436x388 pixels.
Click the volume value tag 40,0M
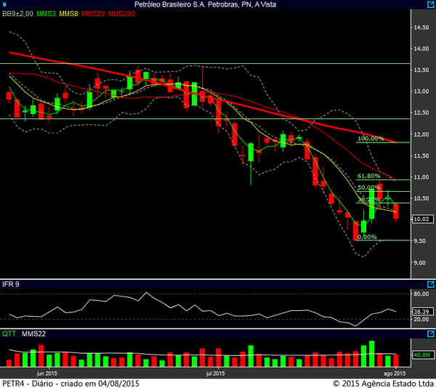click(x=421, y=355)
